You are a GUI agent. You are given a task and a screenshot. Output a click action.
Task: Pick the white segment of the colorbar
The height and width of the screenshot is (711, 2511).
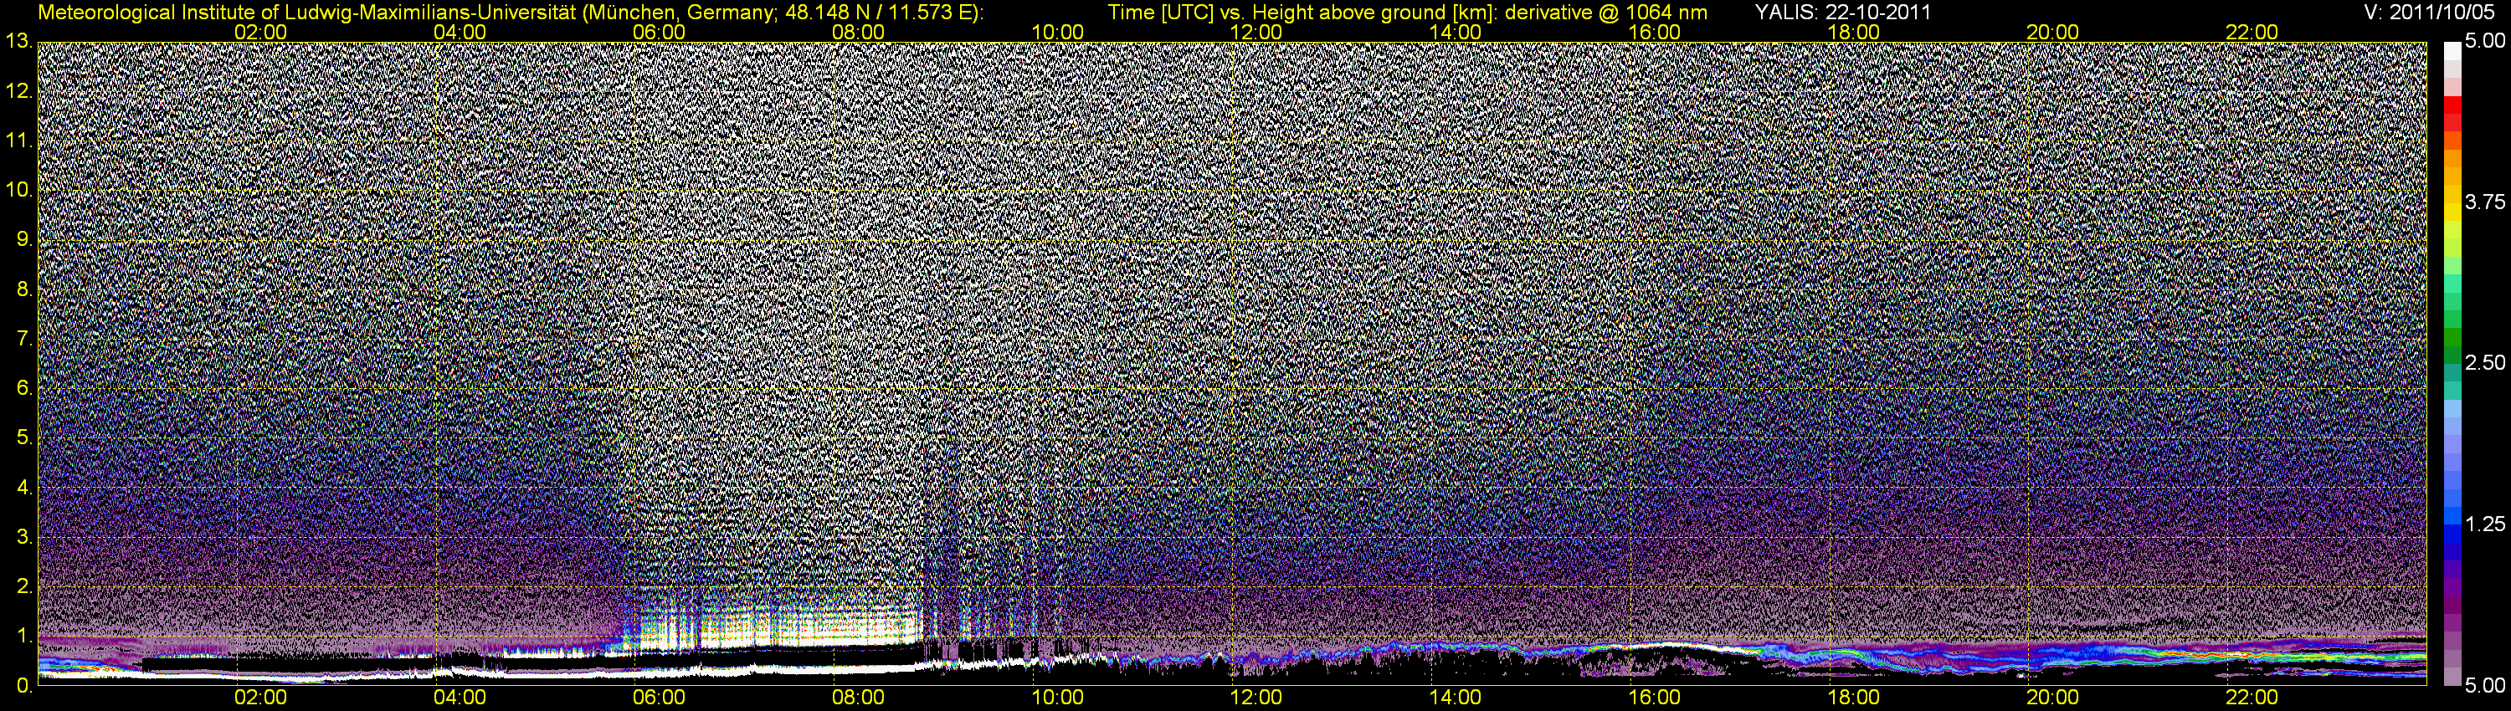coord(2452,51)
